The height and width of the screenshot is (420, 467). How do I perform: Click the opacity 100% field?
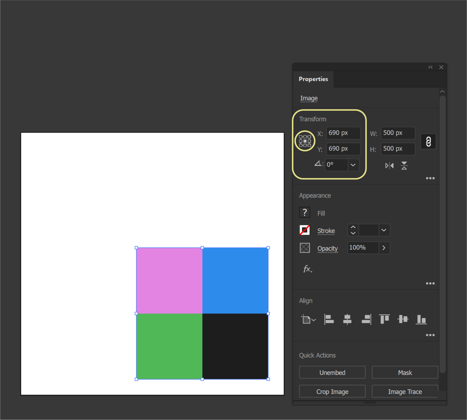click(363, 248)
